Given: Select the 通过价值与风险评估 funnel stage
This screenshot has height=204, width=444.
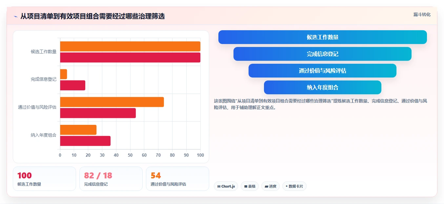Looking at the screenshot, I should (322, 71).
